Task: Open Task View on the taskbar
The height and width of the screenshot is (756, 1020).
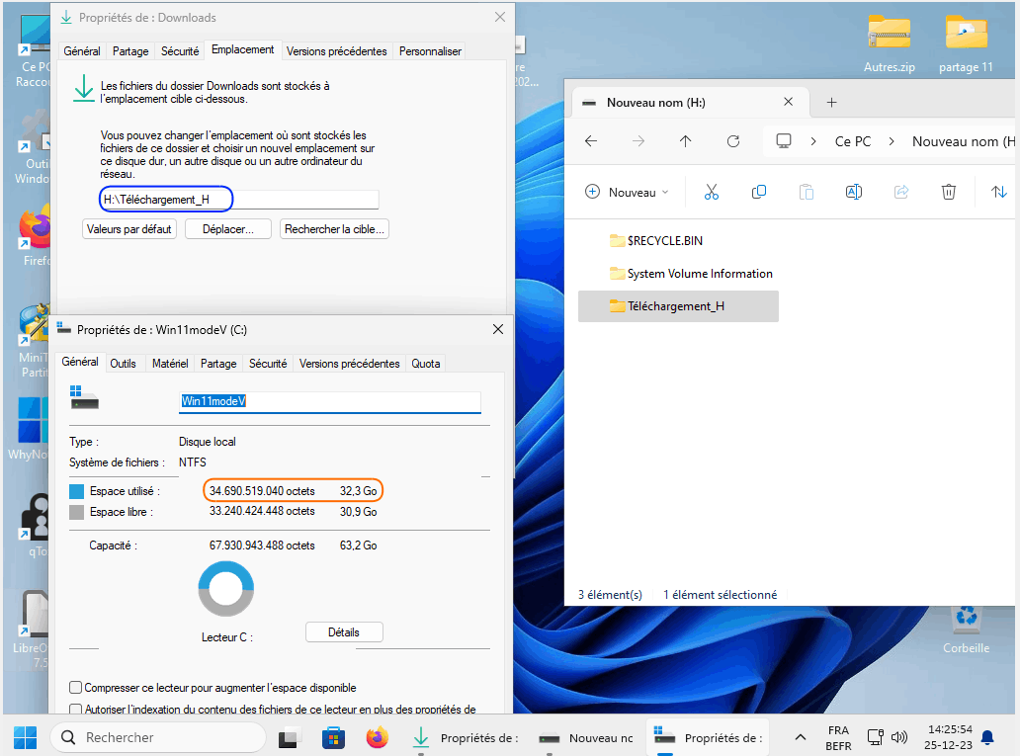Action: [x=289, y=738]
